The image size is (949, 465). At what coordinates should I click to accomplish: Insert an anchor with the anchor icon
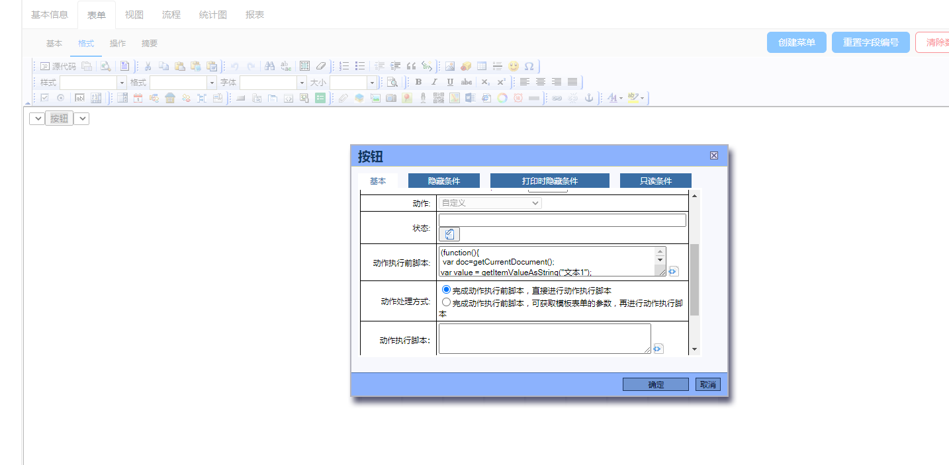point(589,98)
